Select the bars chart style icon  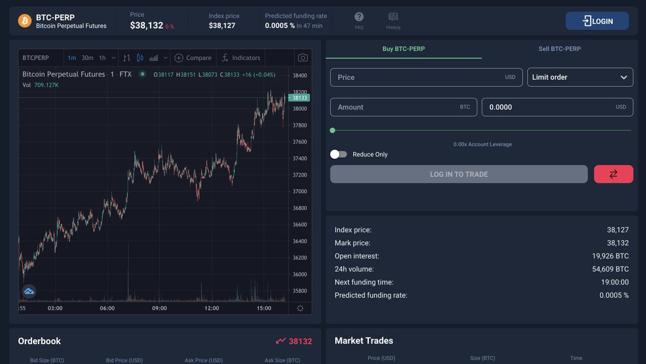click(127, 58)
